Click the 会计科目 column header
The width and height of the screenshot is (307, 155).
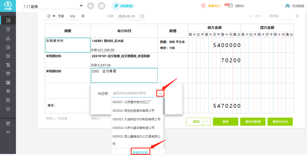pyautogui.click(x=124, y=31)
